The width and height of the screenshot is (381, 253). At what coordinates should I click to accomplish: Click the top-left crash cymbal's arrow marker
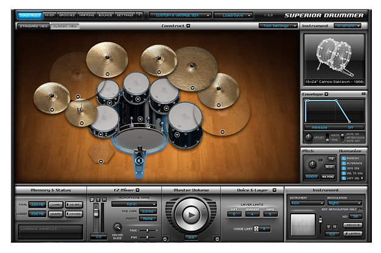pyautogui.click(x=107, y=74)
